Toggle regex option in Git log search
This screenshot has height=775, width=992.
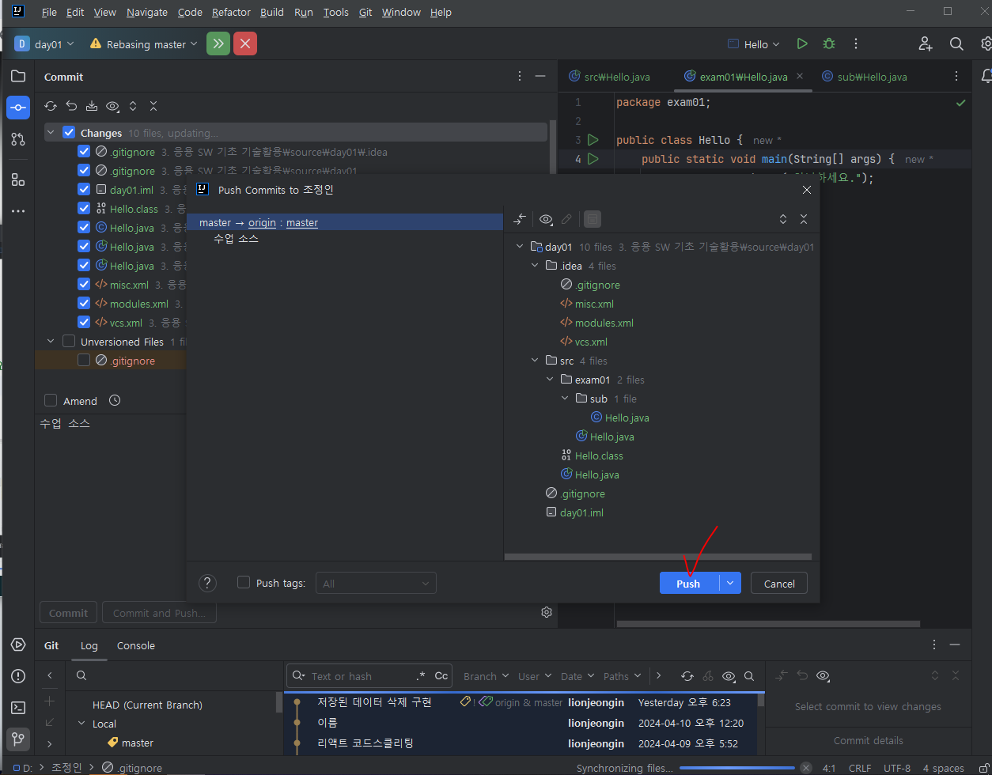click(x=421, y=676)
